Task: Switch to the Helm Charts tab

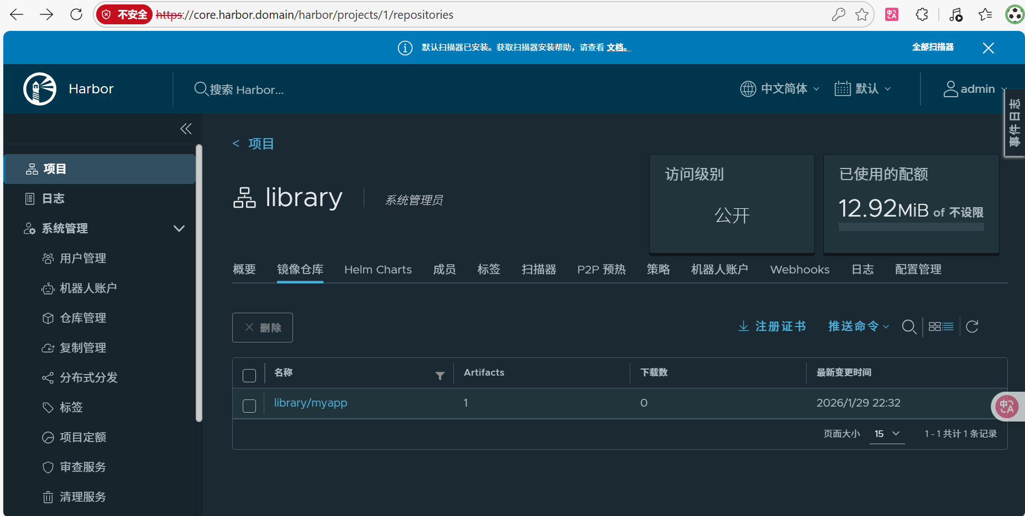Action: (378, 270)
